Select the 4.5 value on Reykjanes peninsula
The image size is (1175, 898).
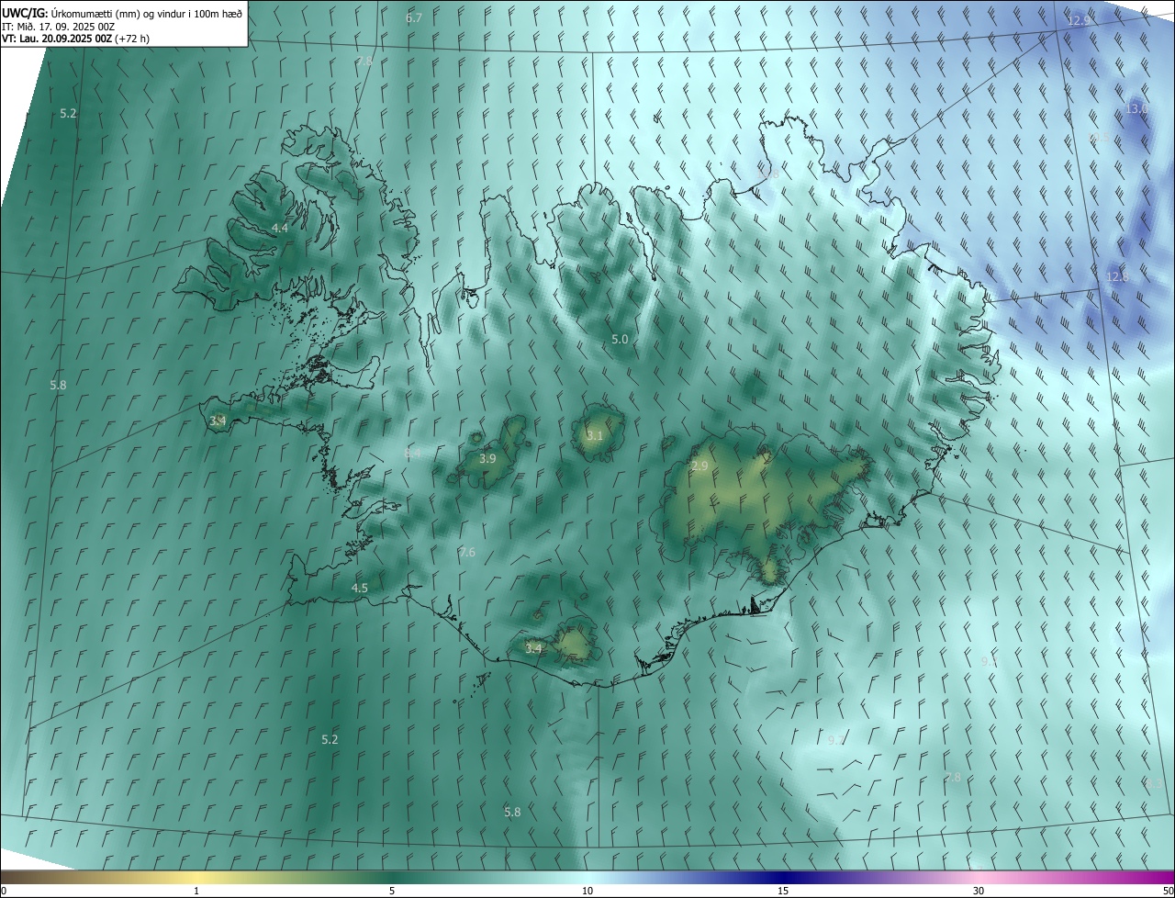pos(359,588)
